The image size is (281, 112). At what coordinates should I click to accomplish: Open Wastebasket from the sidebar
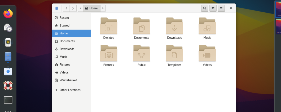point(68,80)
